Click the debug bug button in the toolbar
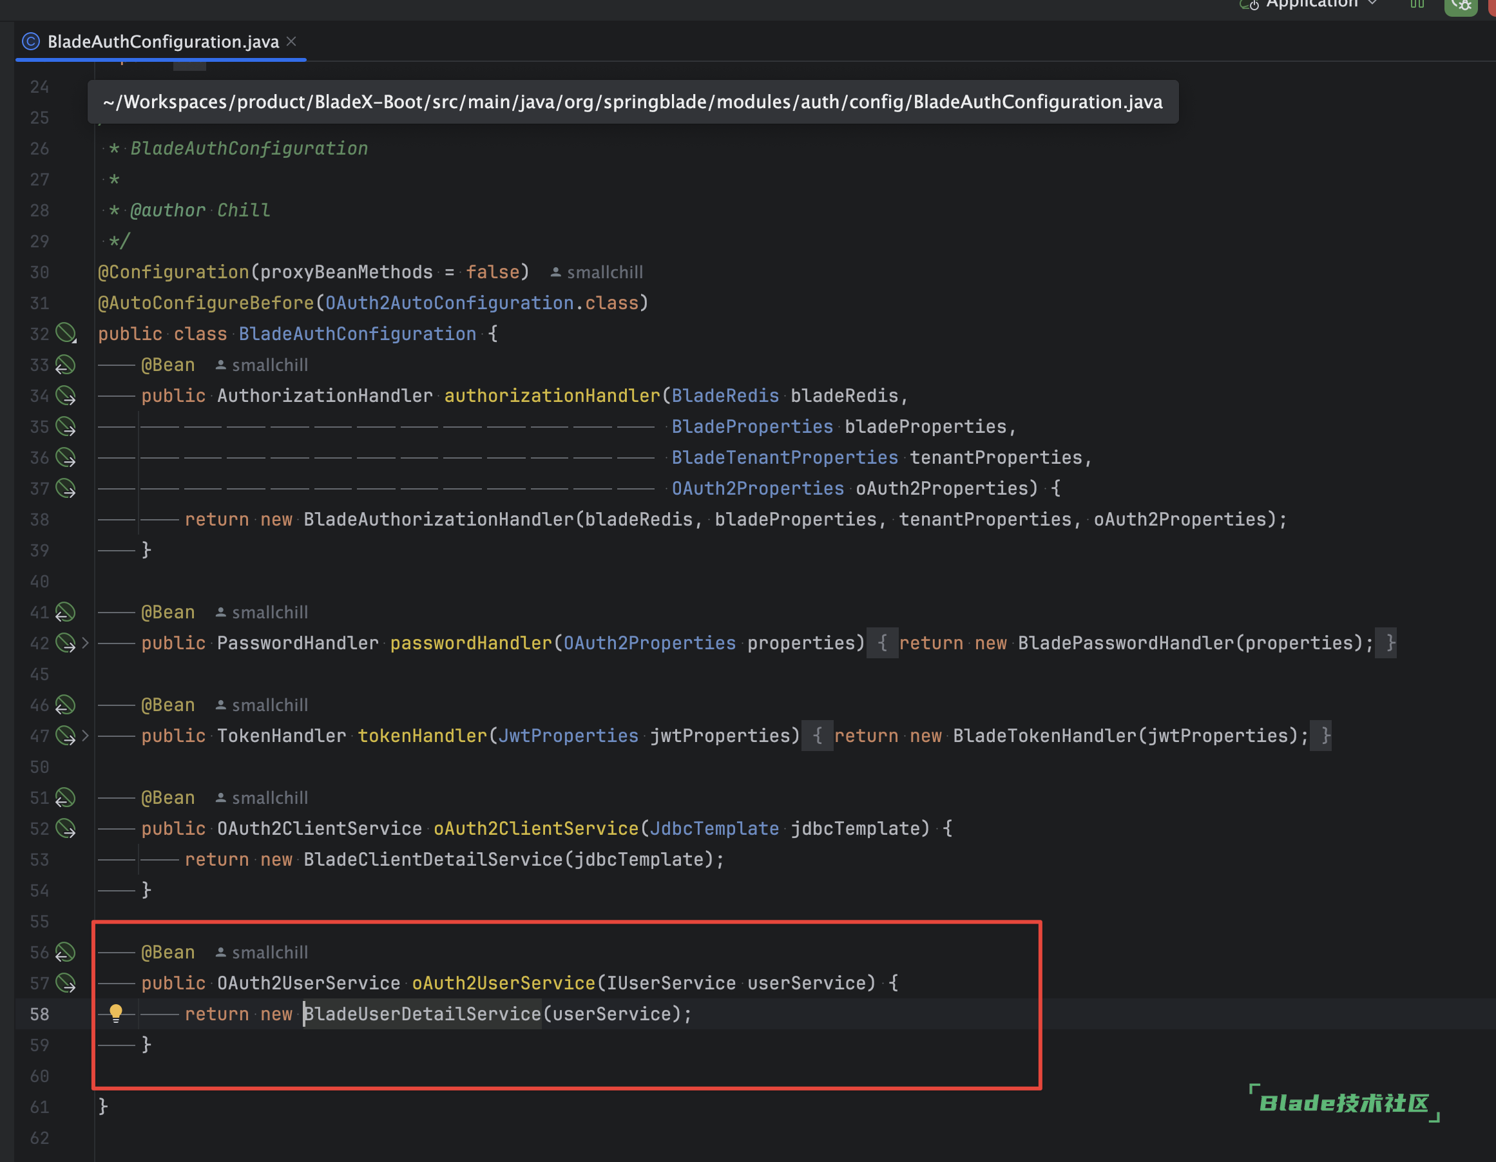This screenshot has height=1162, width=1496. click(x=1461, y=6)
